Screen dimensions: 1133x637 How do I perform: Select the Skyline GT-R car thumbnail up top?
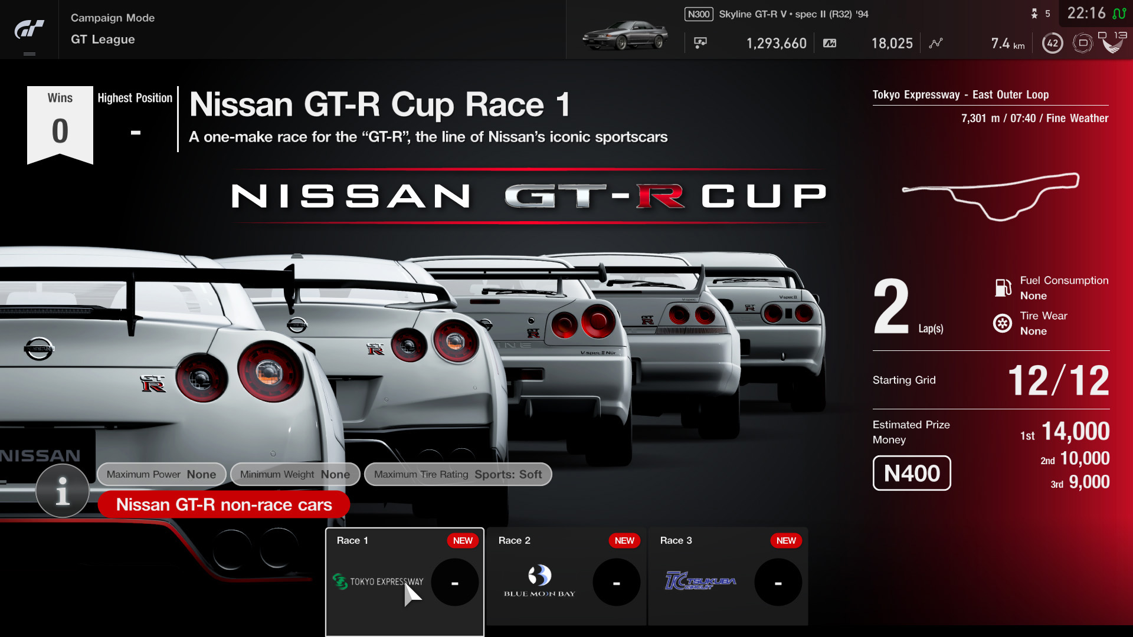click(624, 35)
